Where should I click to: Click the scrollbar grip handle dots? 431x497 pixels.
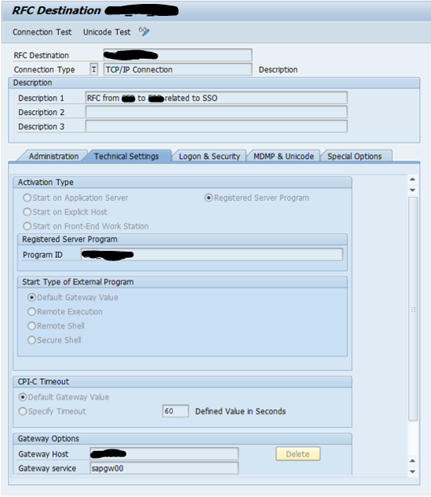[x=413, y=310]
